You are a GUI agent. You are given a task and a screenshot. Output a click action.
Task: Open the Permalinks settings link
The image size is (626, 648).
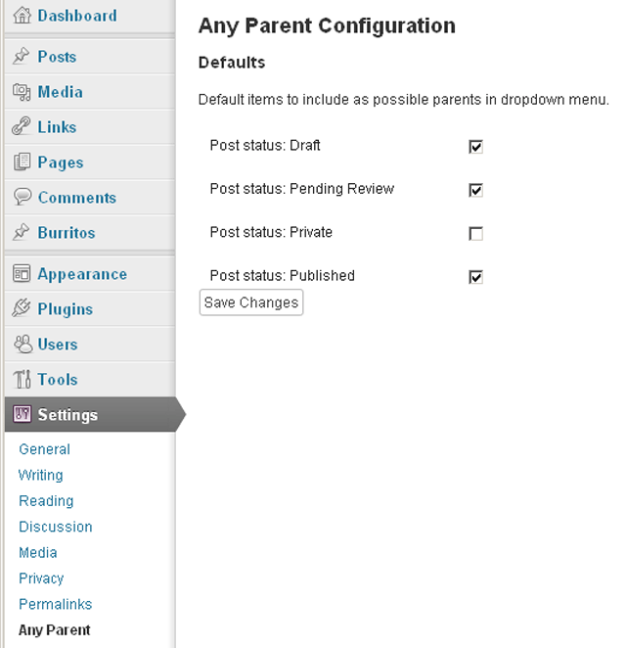[56, 604]
